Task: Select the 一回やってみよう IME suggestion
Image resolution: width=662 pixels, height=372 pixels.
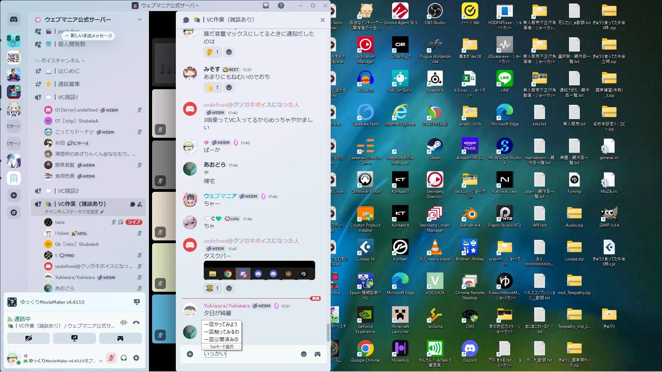Action: click(x=221, y=324)
